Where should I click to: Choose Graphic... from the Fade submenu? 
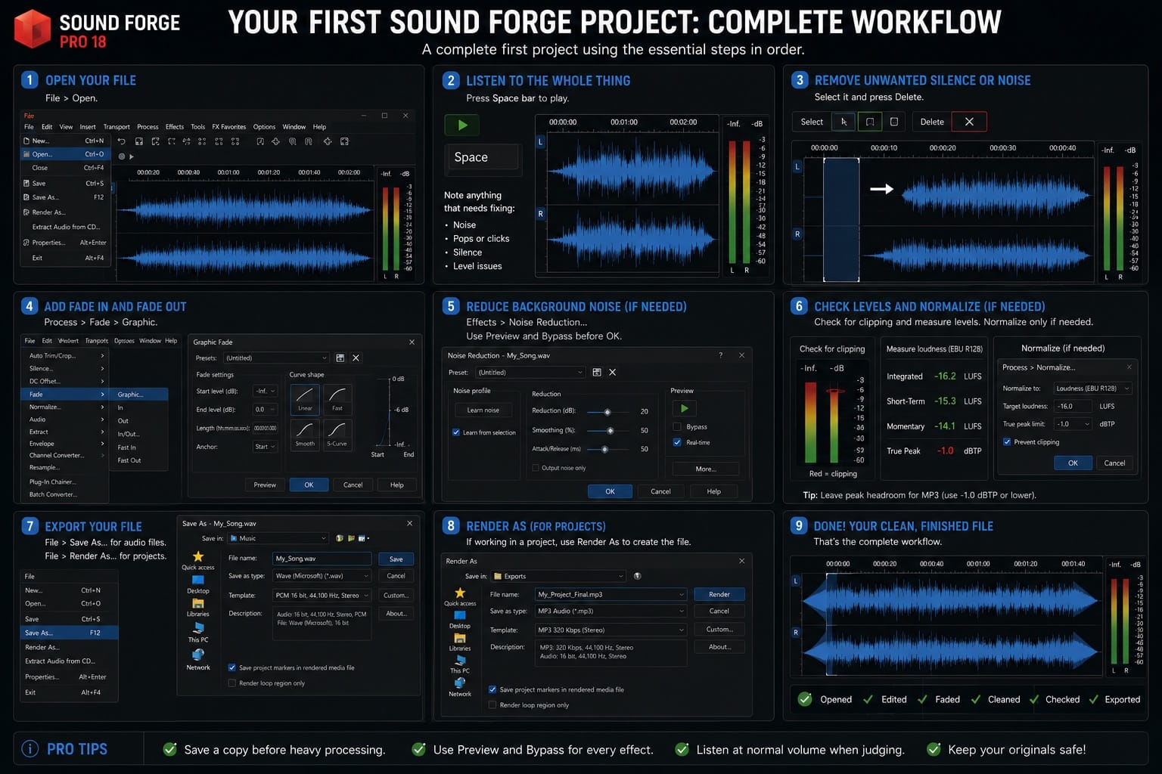click(x=140, y=395)
